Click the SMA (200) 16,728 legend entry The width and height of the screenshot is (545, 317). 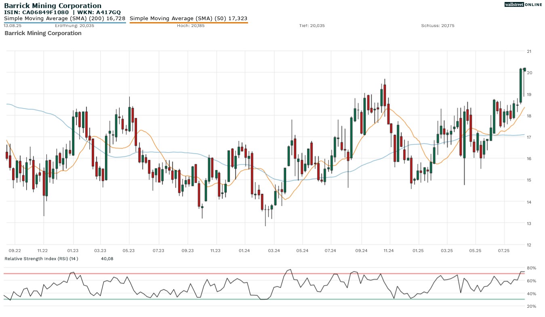tap(65, 19)
